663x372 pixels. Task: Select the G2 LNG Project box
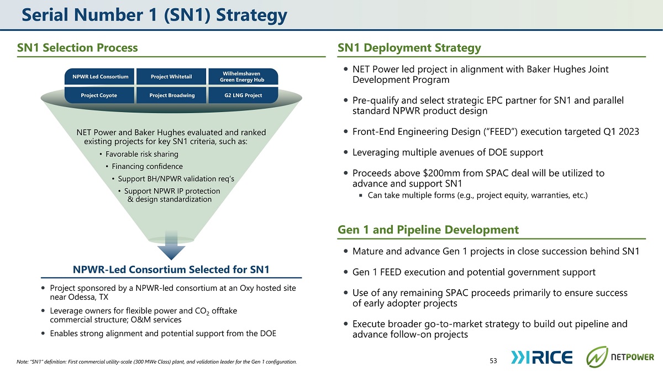(x=243, y=95)
